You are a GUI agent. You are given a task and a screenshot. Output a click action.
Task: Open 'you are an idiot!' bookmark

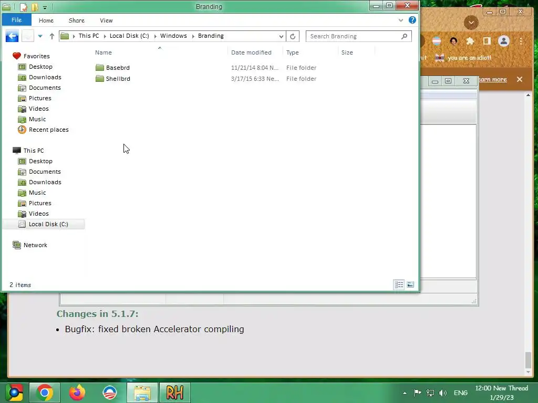[463, 58]
